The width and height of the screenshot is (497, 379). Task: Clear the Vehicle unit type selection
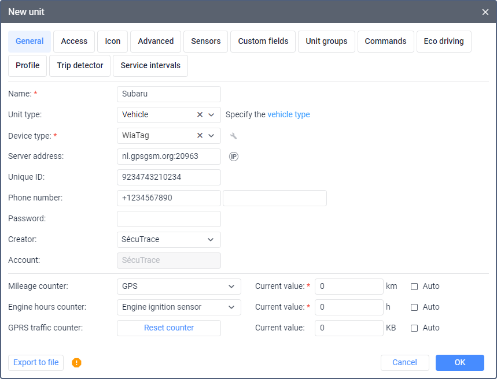200,115
